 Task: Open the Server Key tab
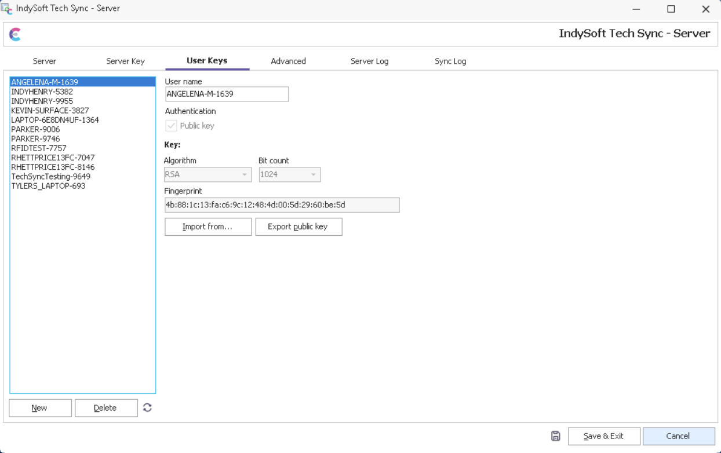pyautogui.click(x=125, y=61)
